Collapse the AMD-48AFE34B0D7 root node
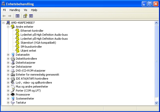This screenshot has width=160, height=112. point(3,23)
